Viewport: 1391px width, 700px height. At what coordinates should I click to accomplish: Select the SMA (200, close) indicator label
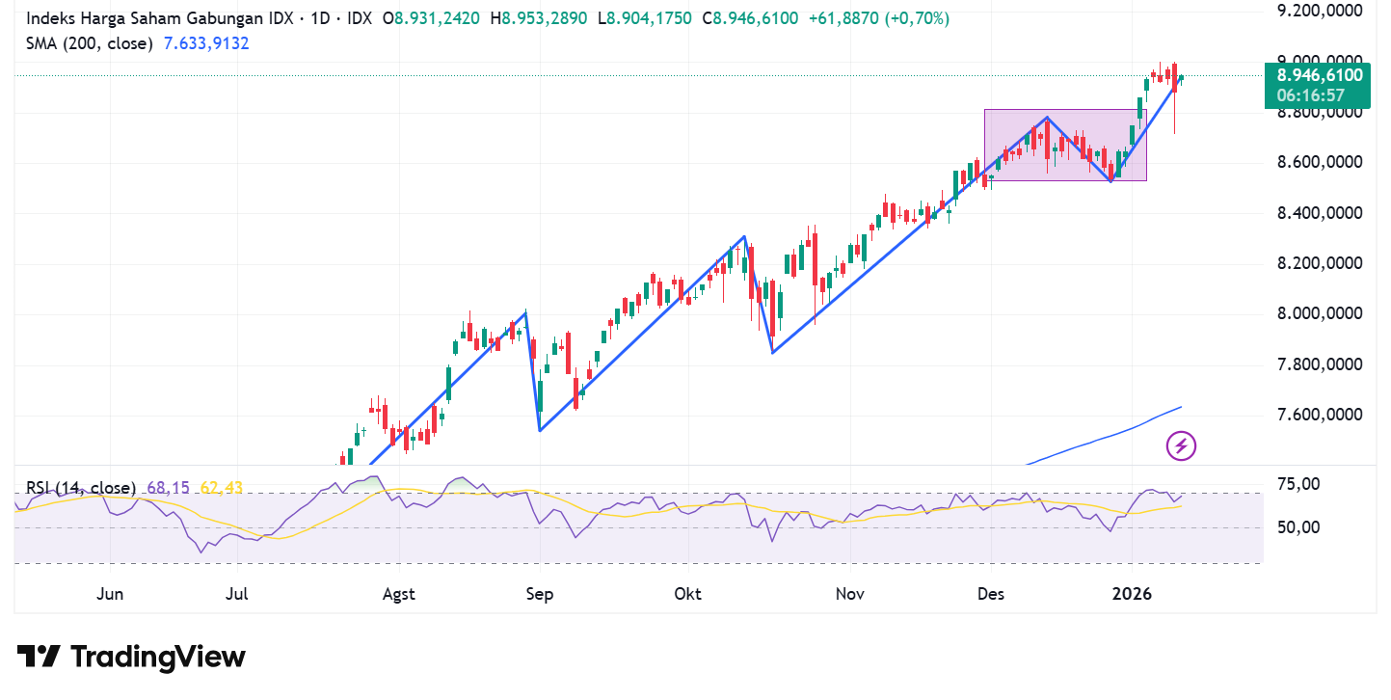[89, 43]
